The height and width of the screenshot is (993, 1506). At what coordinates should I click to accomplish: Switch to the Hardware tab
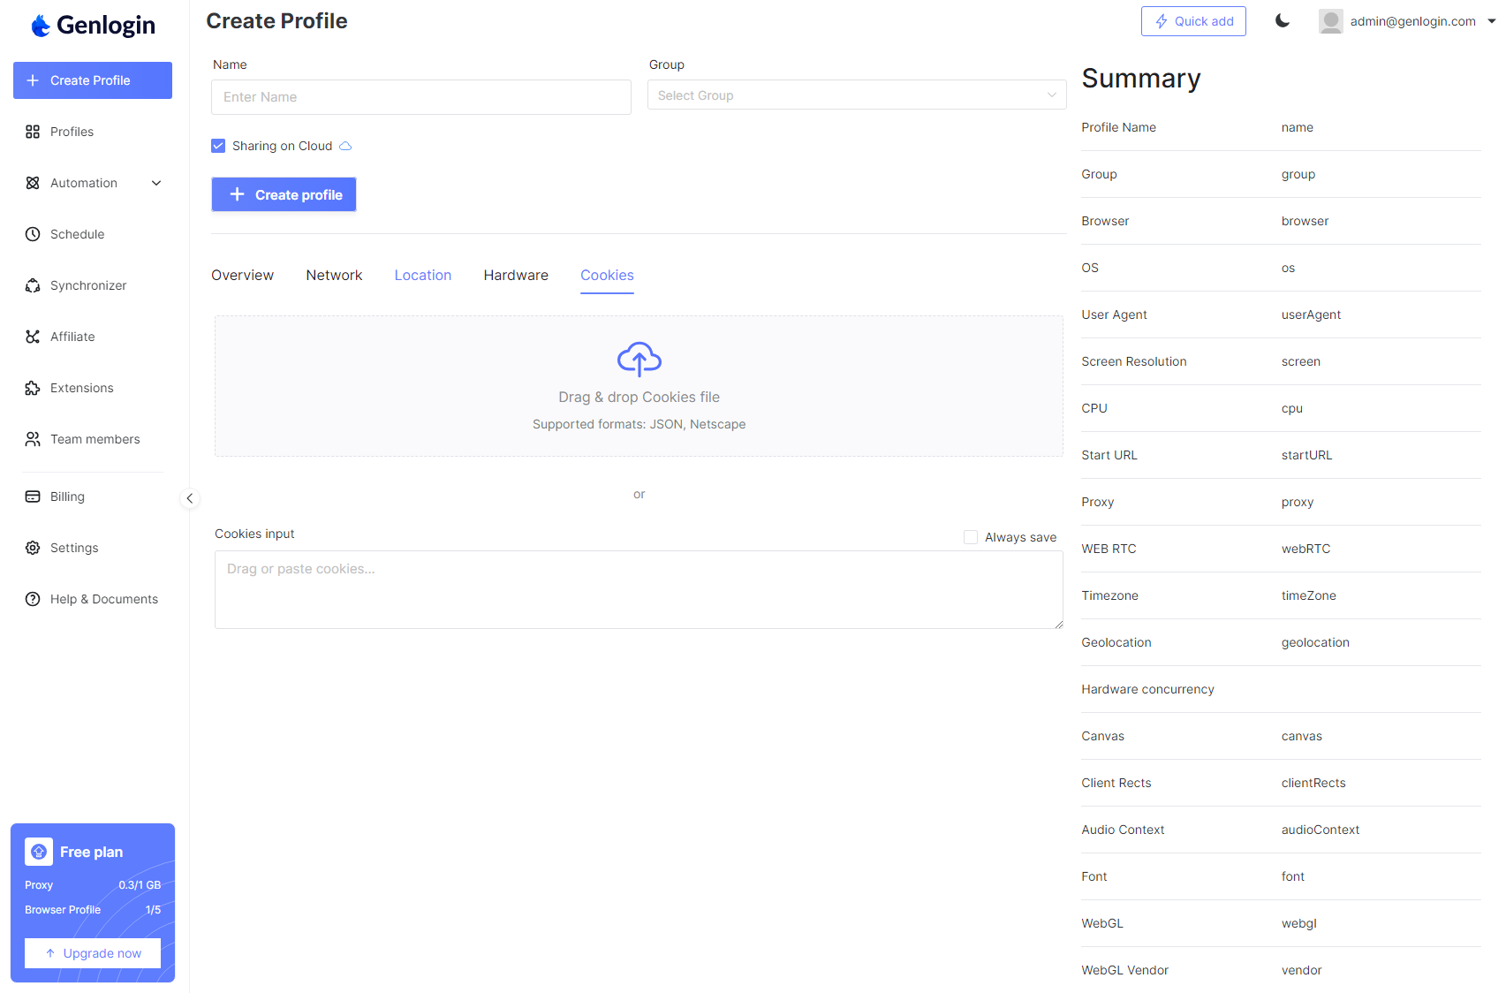[516, 276]
